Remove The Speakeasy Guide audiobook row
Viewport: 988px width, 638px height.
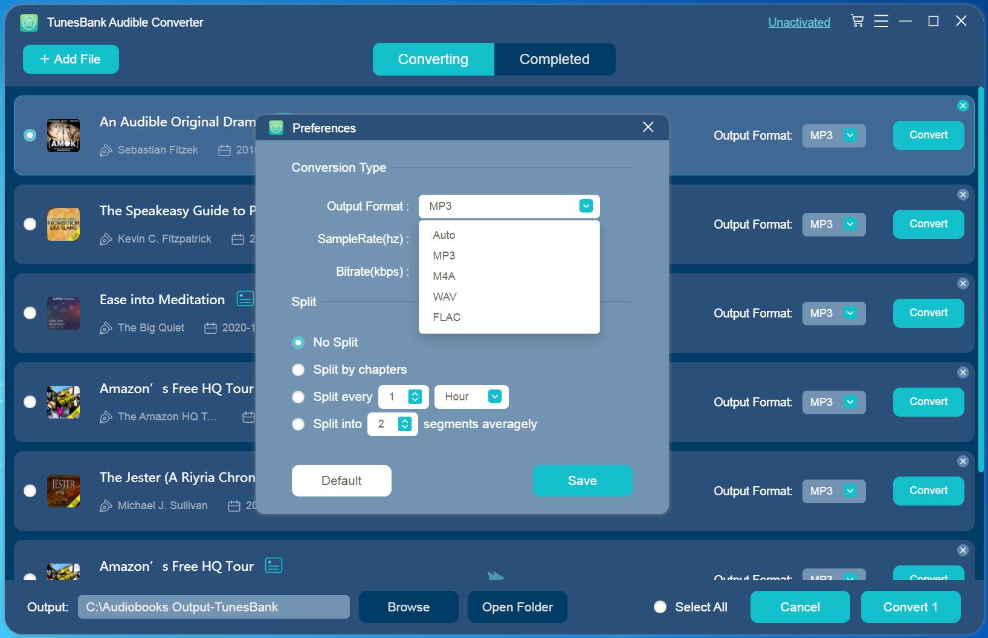(963, 195)
